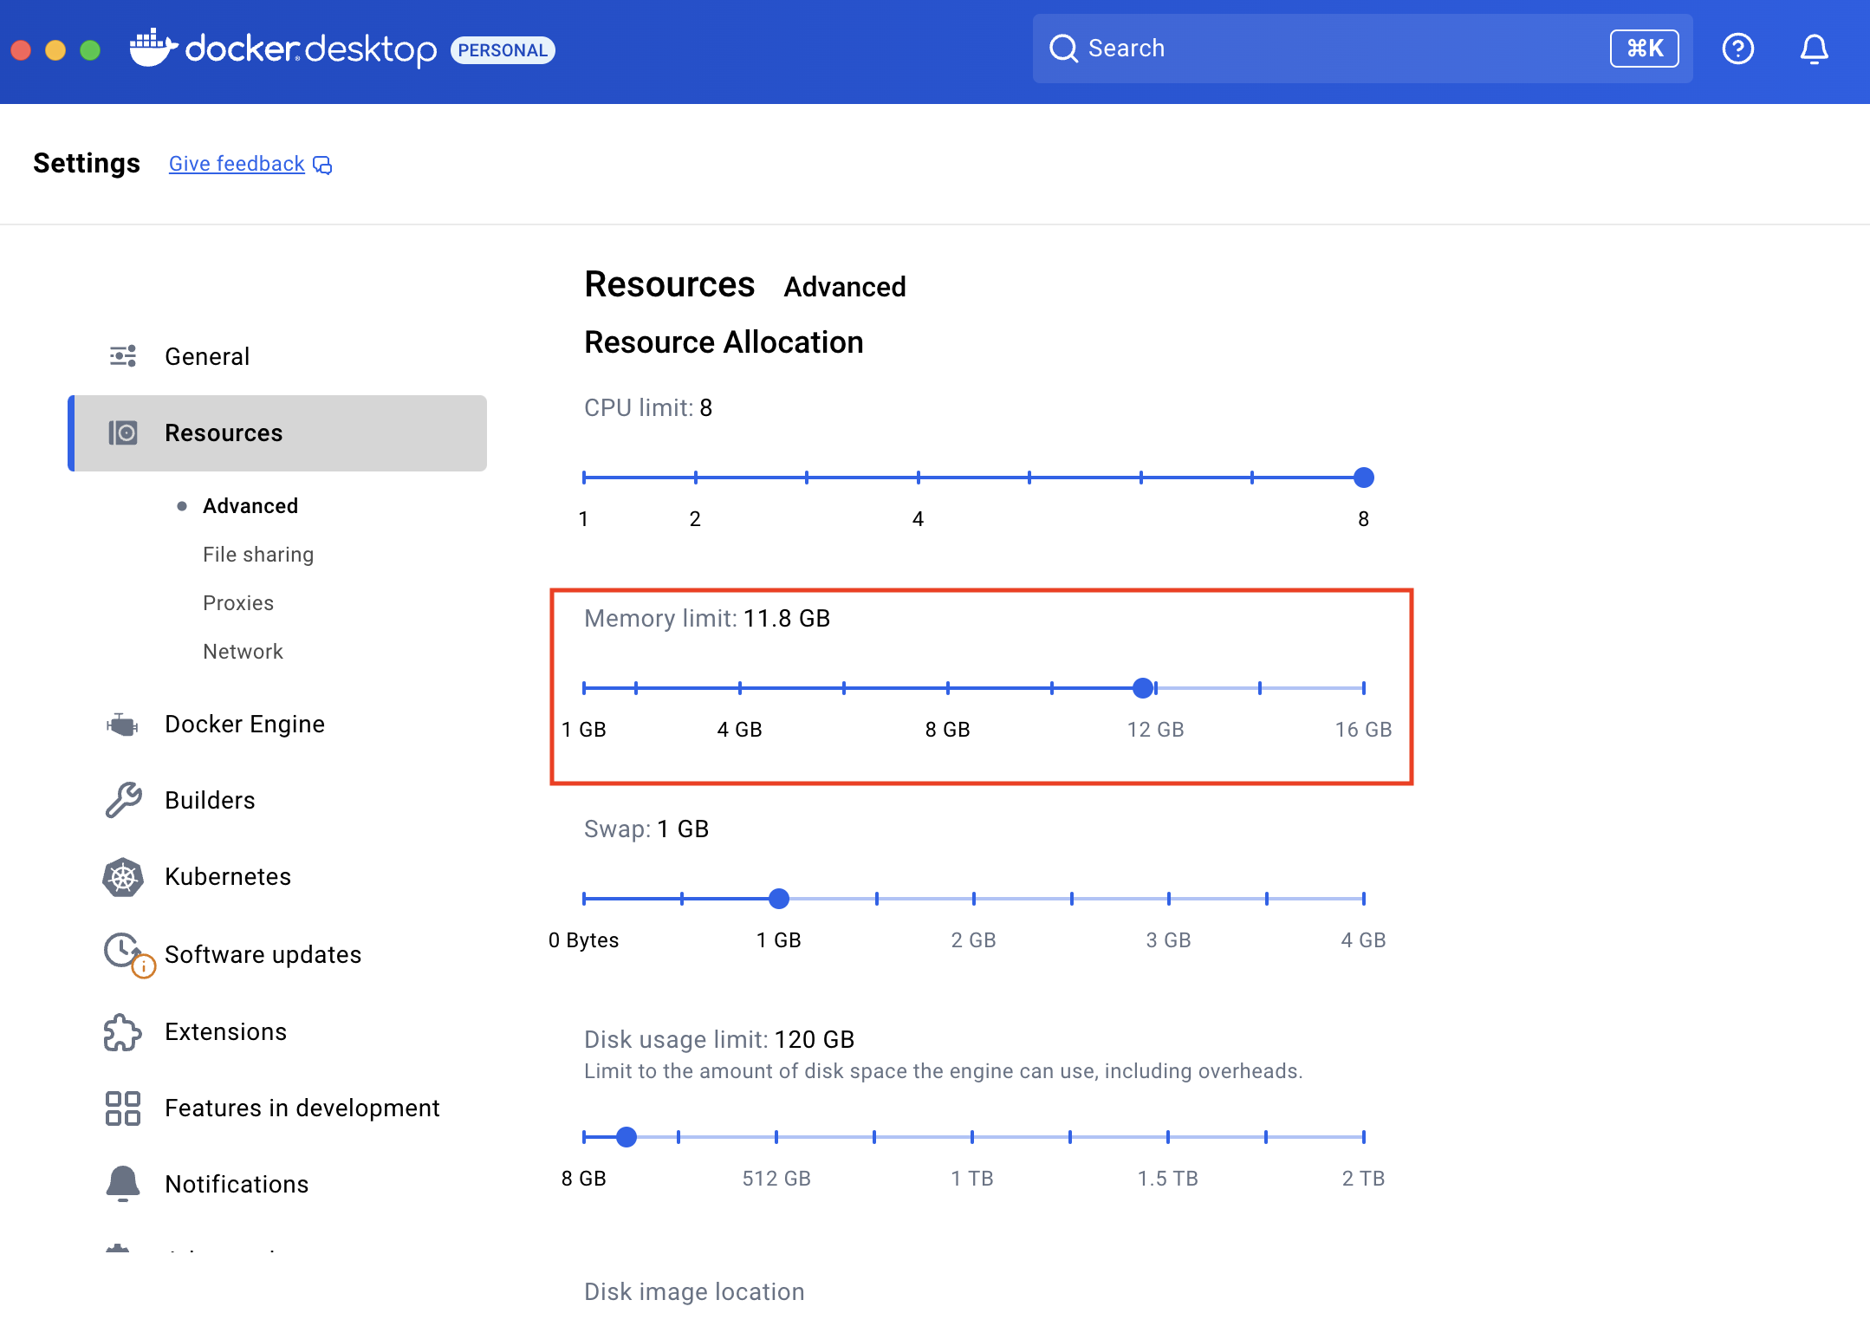This screenshot has height=1326, width=1870.
Task: Open the Notifications settings section
Action: (x=237, y=1184)
